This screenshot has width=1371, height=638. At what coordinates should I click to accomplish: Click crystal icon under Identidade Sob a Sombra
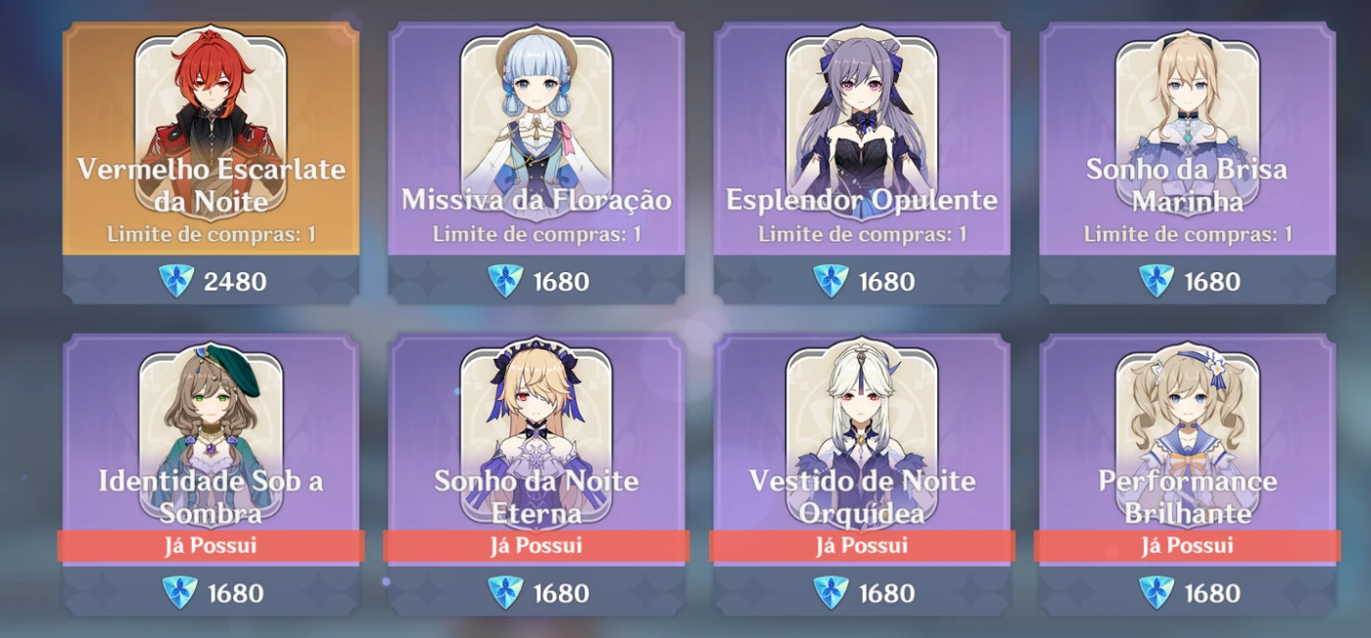179,593
